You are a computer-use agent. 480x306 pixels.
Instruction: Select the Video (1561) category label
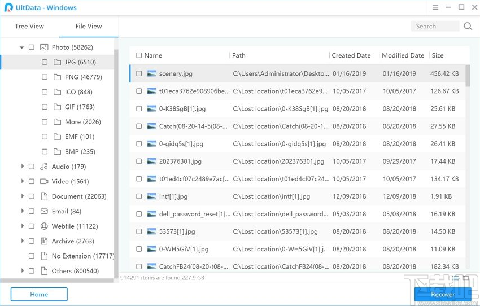(x=70, y=181)
